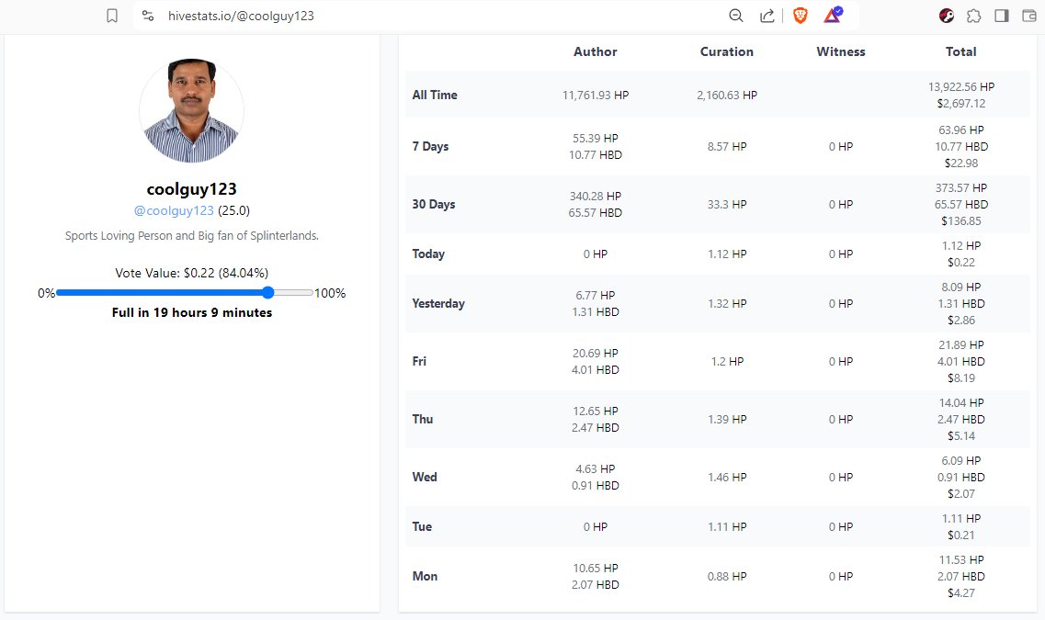The image size is (1045, 620).
Task: Click the @coolguy123 profile link
Action: (x=174, y=210)
